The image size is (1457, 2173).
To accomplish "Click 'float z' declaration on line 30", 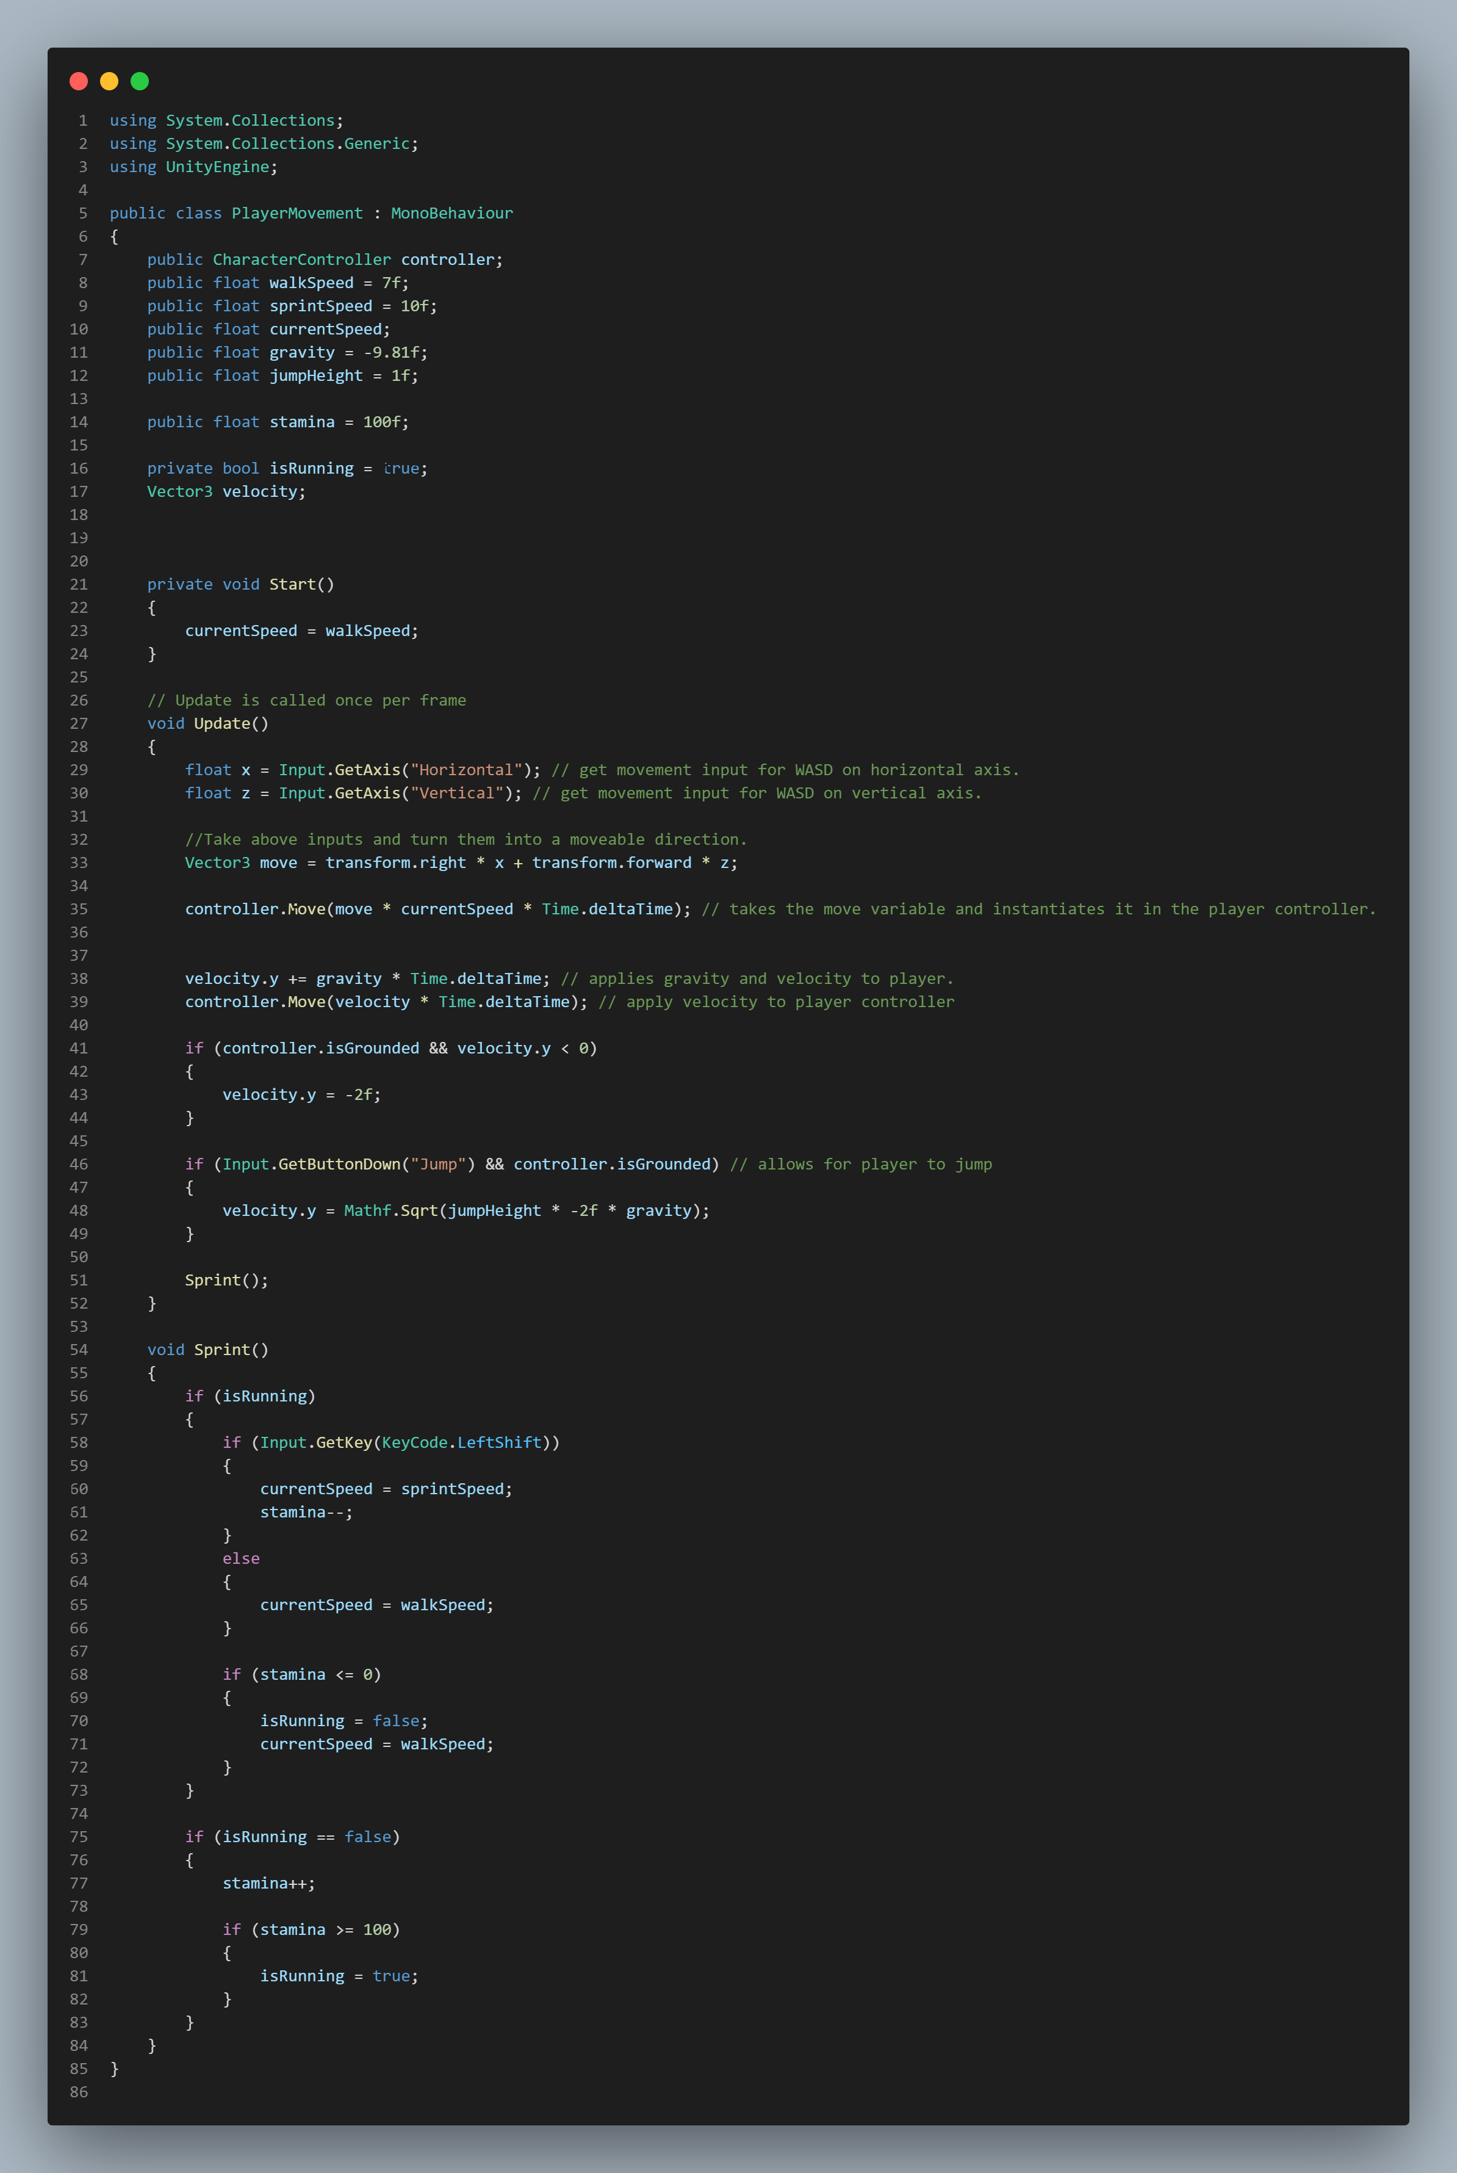I will pyautogui.click(x=217, y=794).
